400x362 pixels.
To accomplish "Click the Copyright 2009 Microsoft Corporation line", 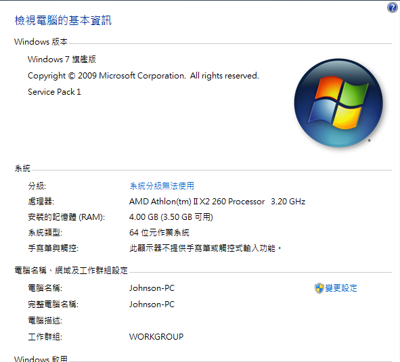I will [x=143, y=76].
